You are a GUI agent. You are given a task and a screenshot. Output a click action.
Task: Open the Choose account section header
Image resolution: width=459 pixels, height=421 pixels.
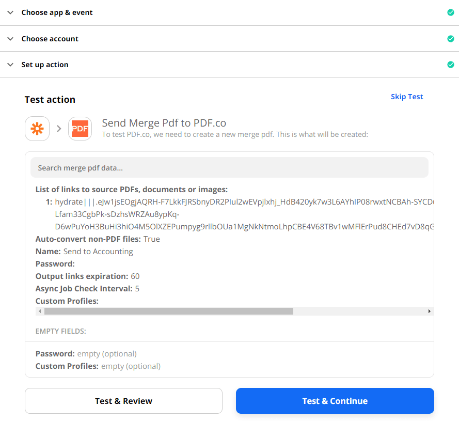coord(50,39)
